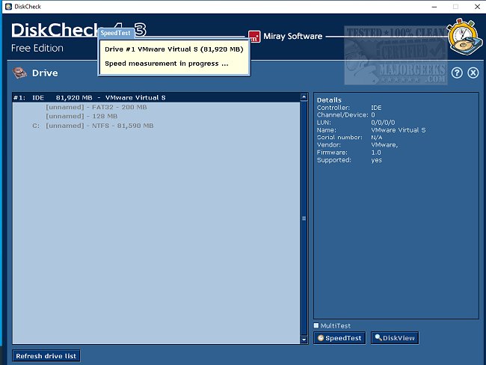Click the DiskCheck title bar app icon
The height and width of the screenshot is (365, 486).
pyautogui.click(x=8, y=7)
